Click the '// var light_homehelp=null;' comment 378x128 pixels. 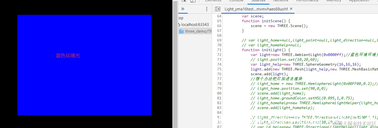pyautogui.click(x=271, y=45)
